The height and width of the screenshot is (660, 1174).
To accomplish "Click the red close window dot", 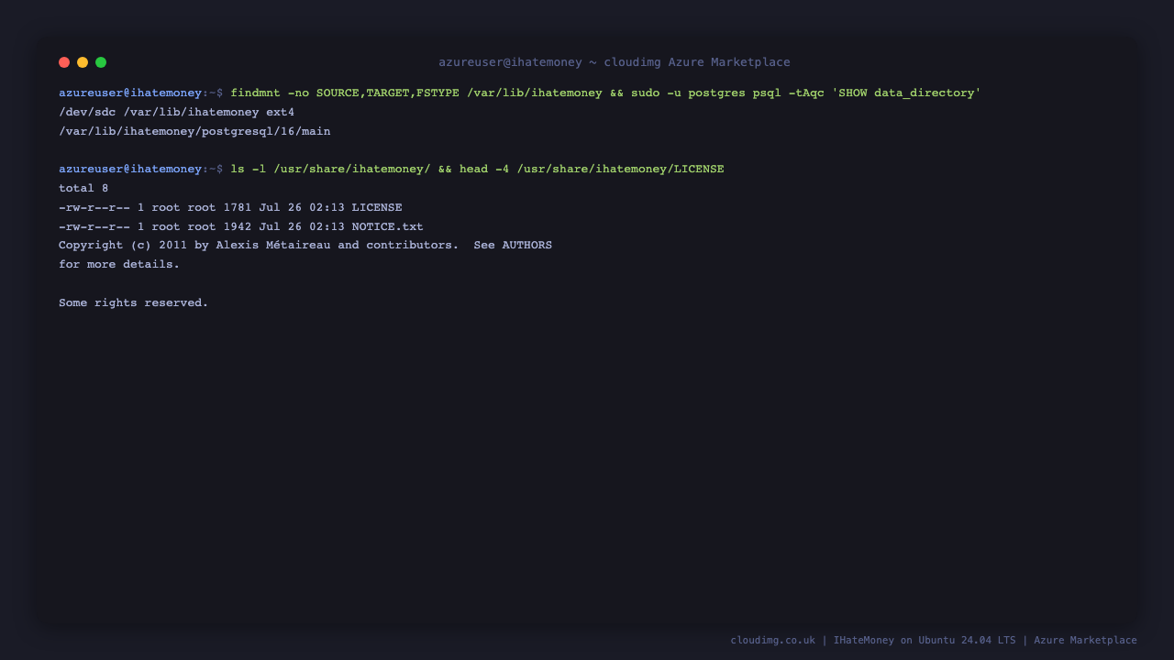I will point(64,62).
